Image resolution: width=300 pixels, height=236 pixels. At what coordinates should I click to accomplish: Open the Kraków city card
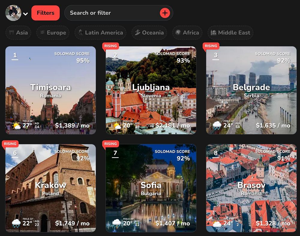point(50,188)
